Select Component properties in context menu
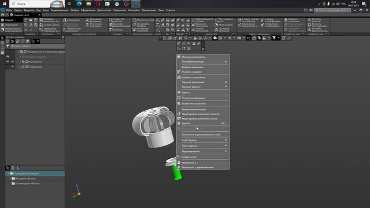 tap(203, 77)
